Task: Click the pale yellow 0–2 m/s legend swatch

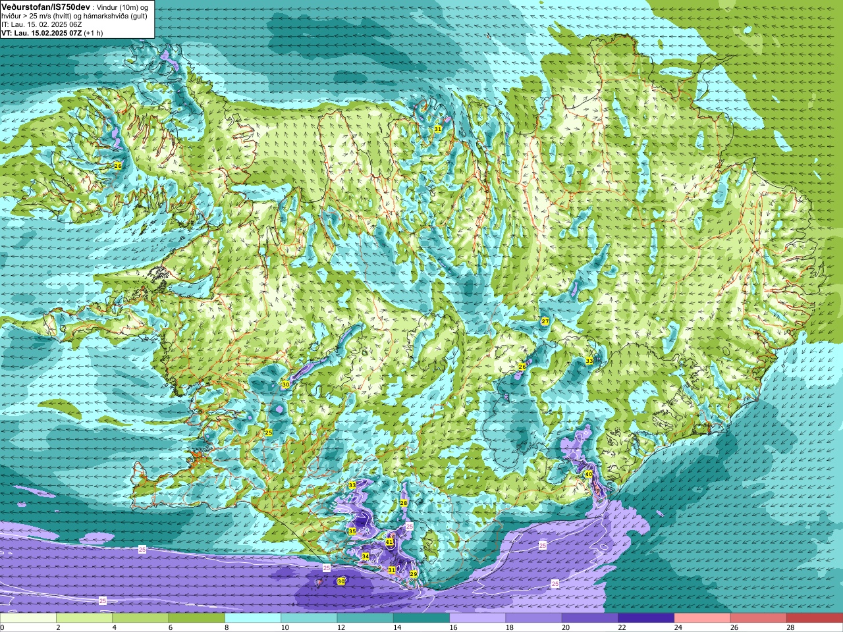Action: [x=28, y=618]
